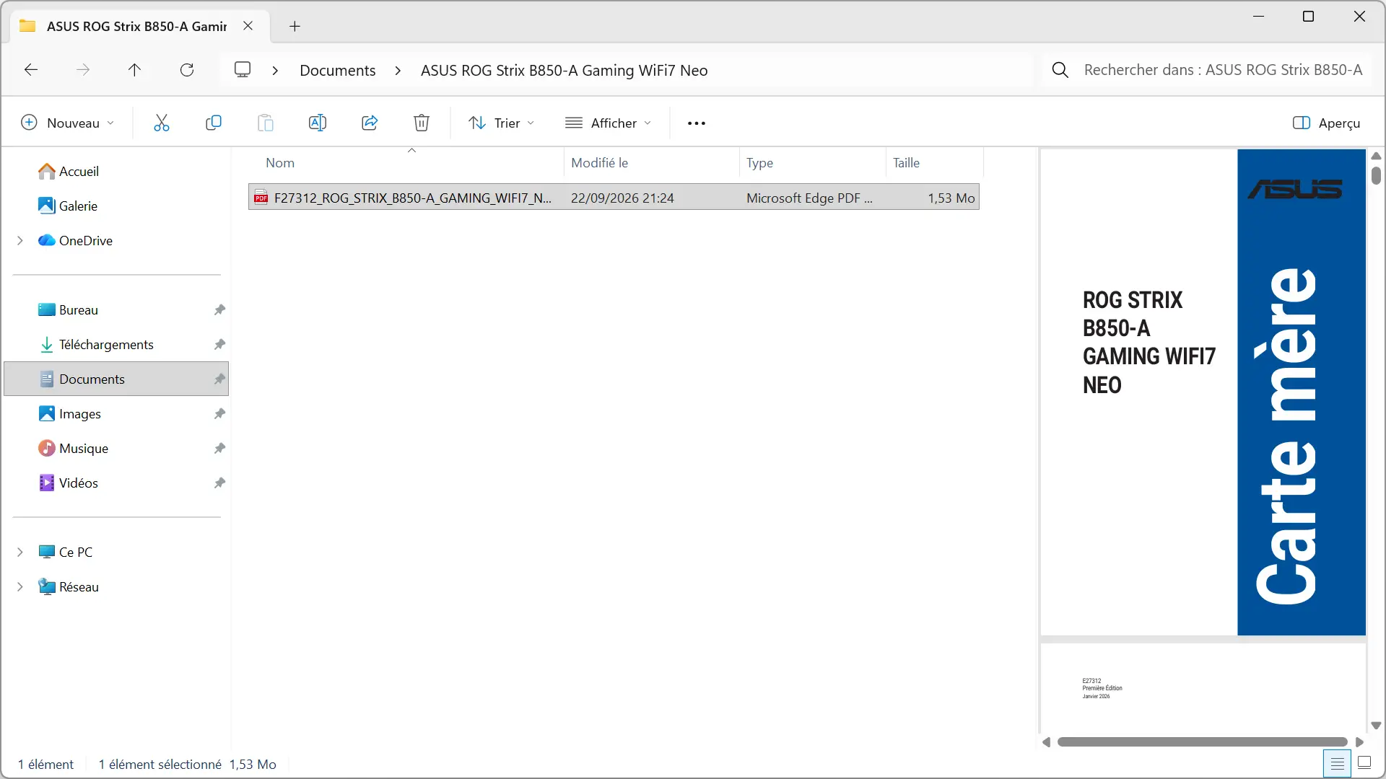Image resolution: width=1386 pixels, height=779 pixels.
Task: Click Documents in the breadcrumb path
Action: pos(338,70)
